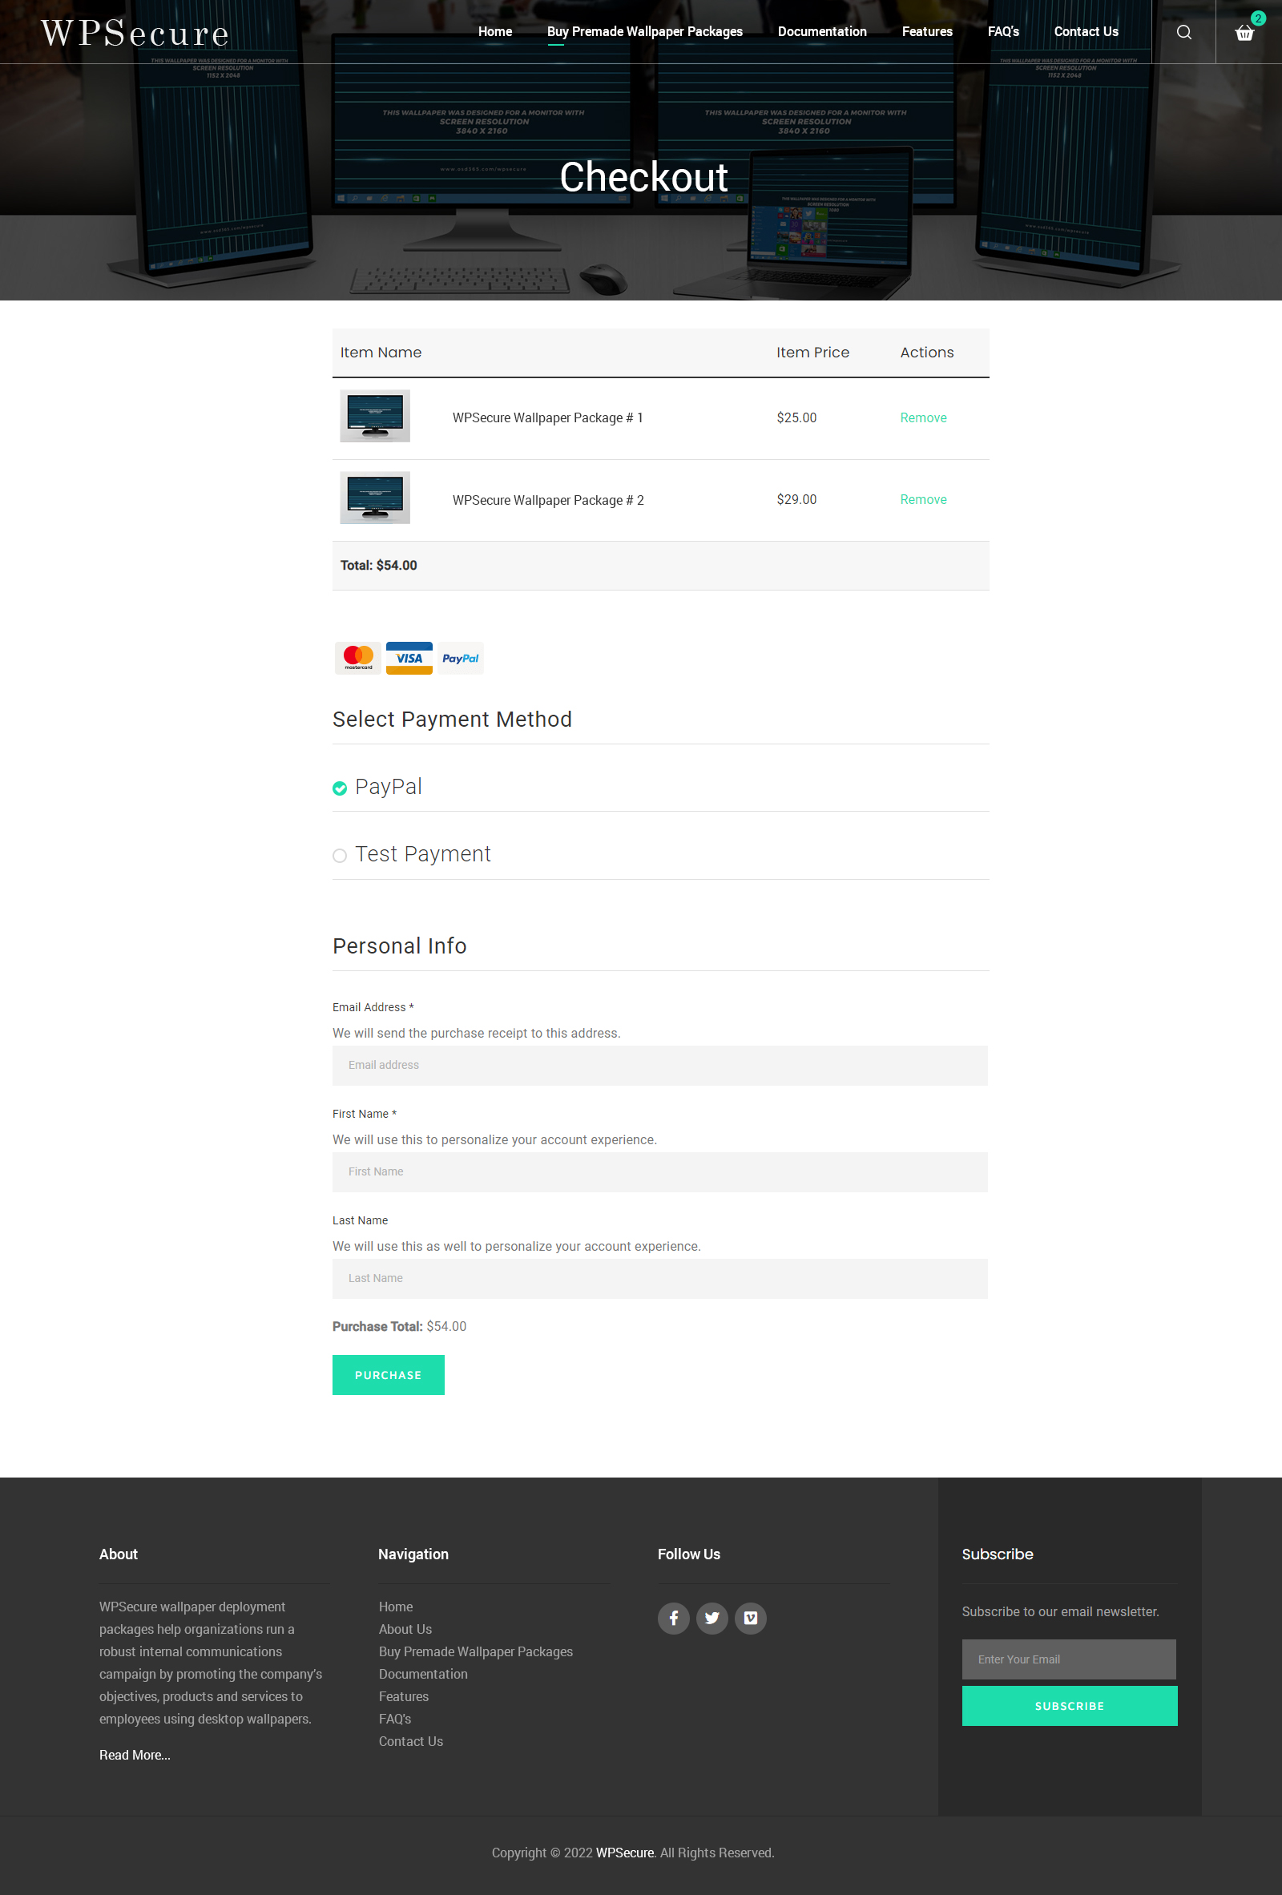1282x1895 pixels.
Task: Click the Total: $54.00 row
Action: click(x=660, y=565)
